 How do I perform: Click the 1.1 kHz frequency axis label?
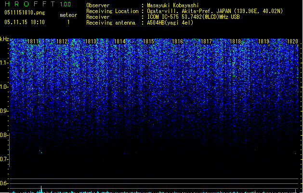[4, 63]
